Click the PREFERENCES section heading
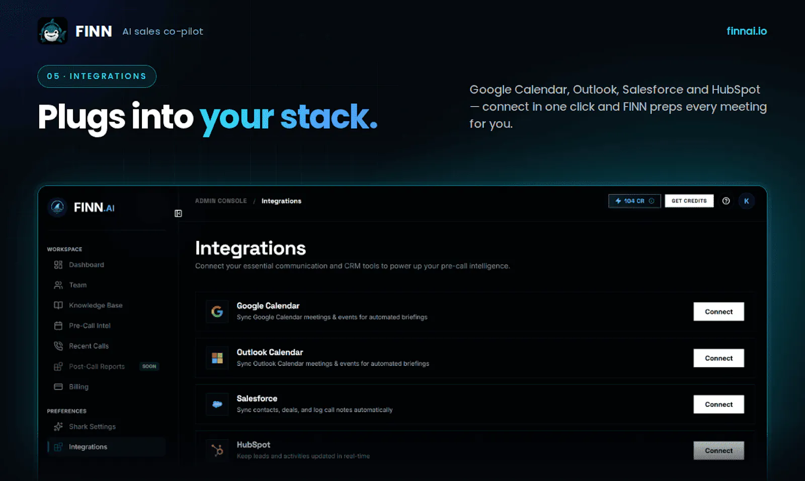The width and height of the screenshot is (805, 481). coord(66,411)
